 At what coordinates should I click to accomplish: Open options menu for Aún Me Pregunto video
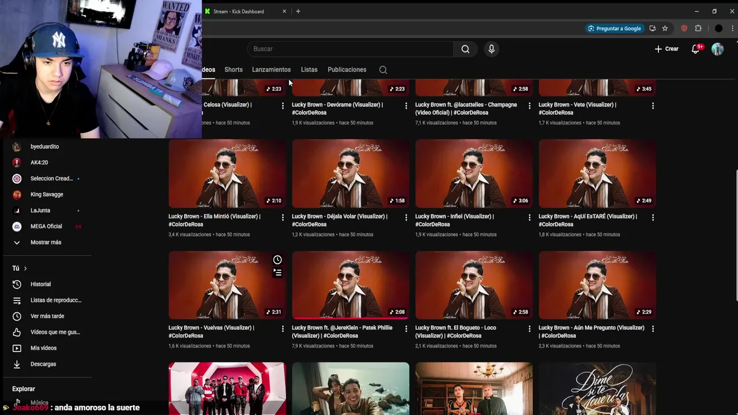pyautogui.click(x=653, y=329)
